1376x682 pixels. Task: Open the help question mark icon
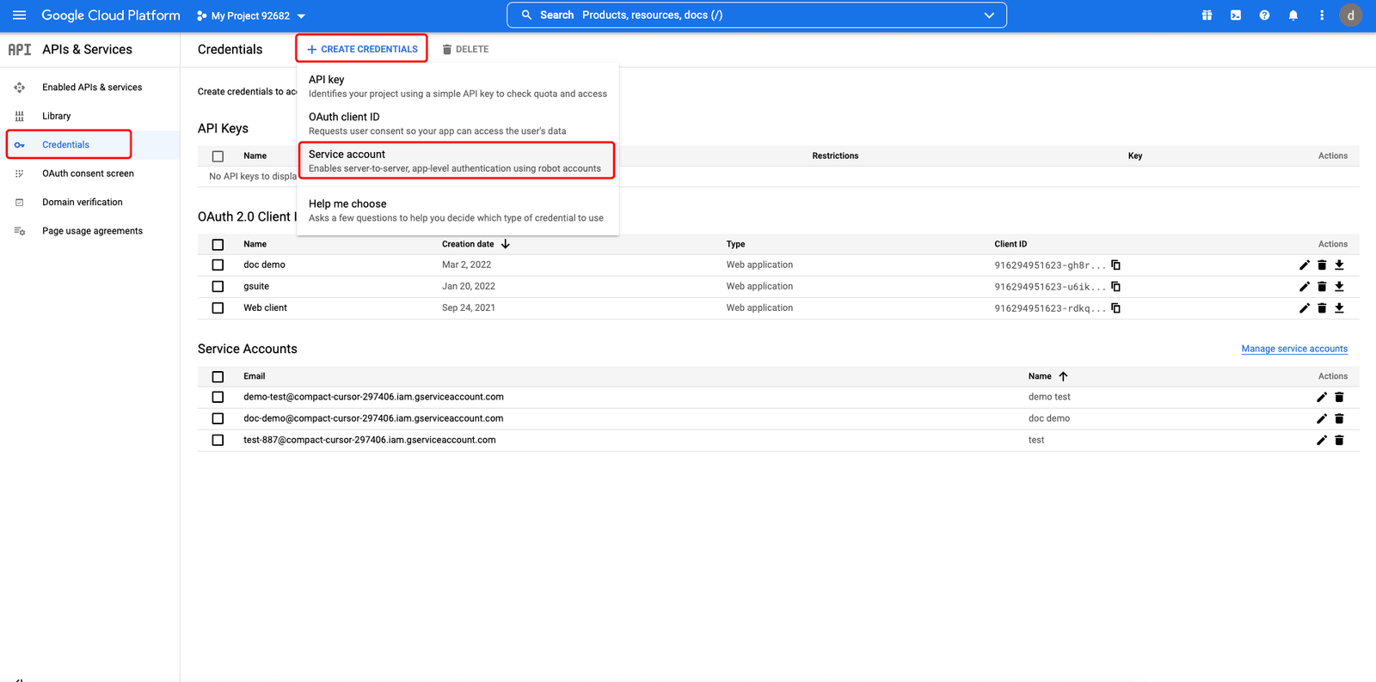(x=1264, y=15)
